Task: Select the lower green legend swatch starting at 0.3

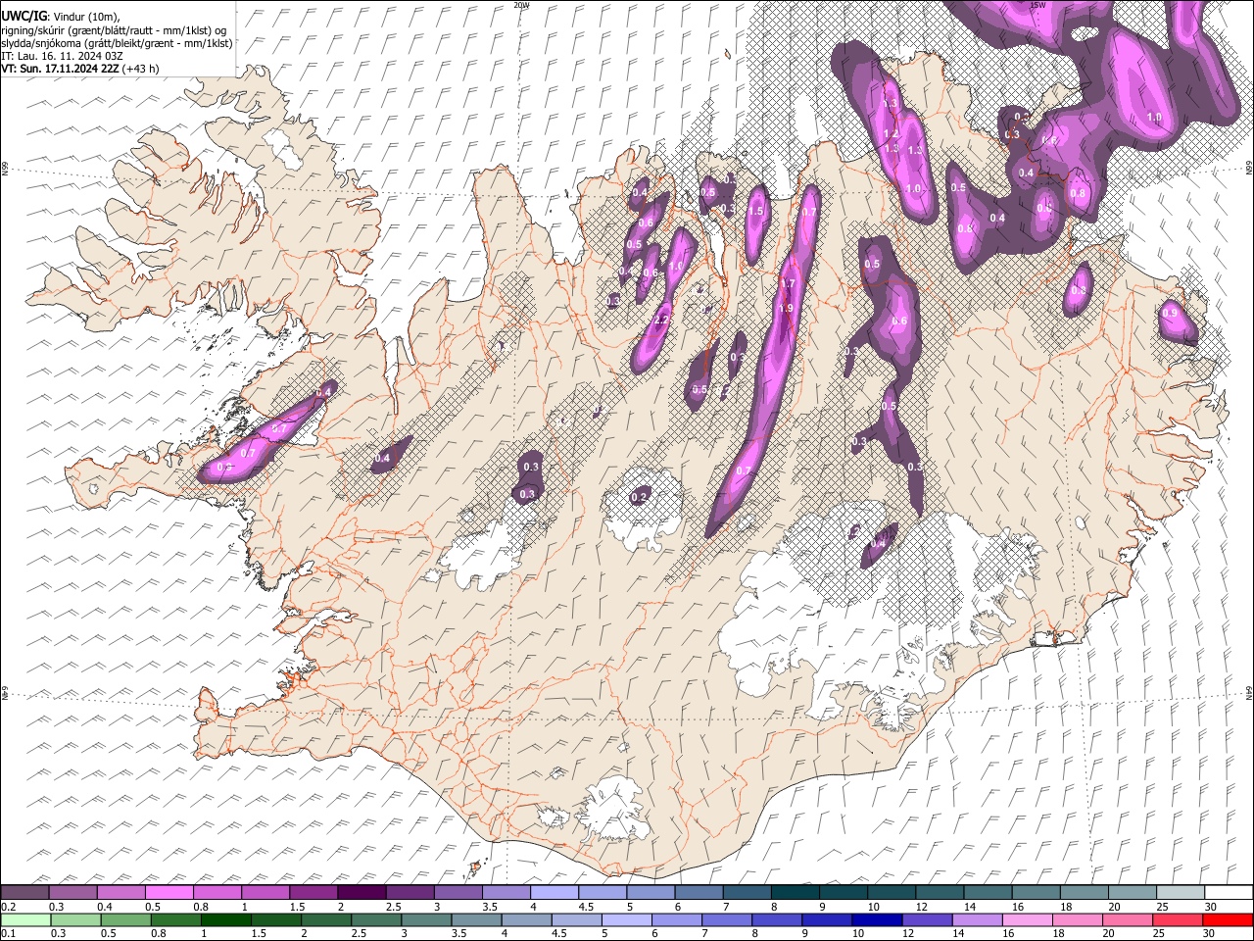Action: (x=75, y=919)
